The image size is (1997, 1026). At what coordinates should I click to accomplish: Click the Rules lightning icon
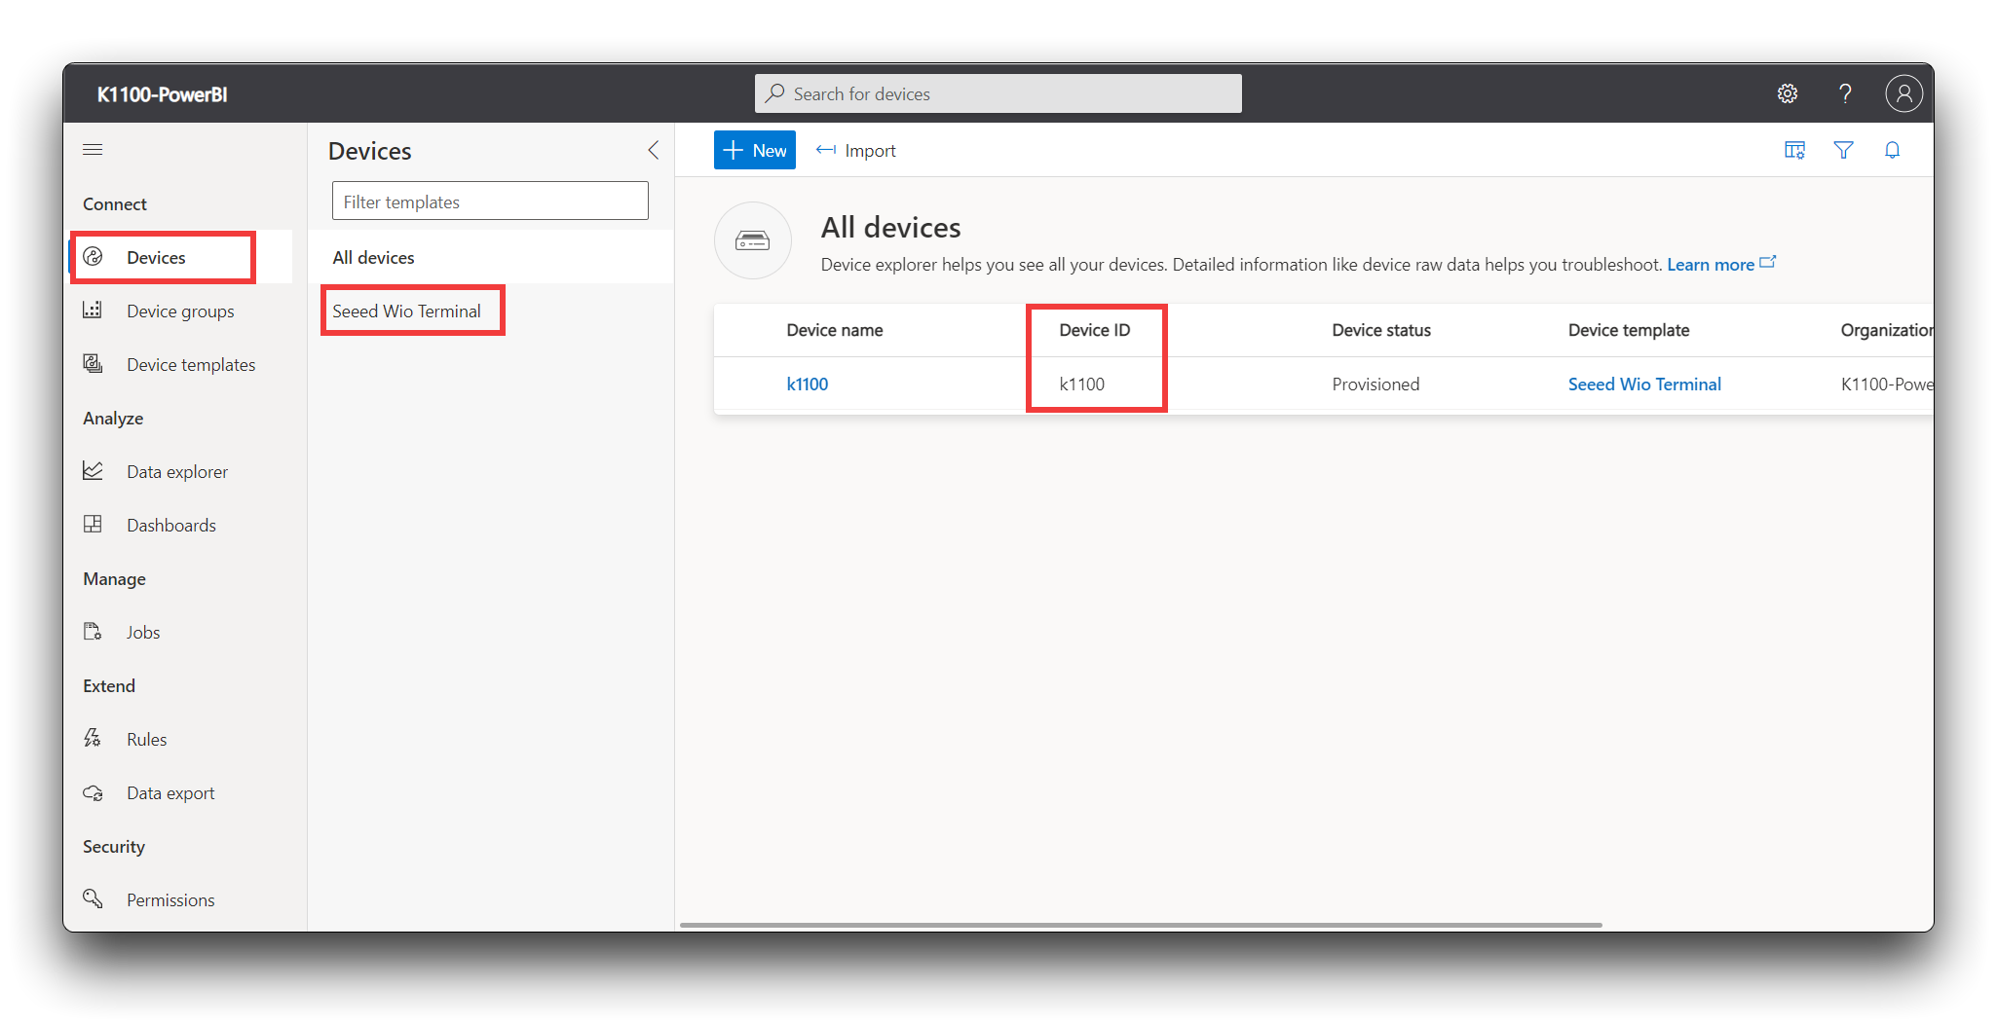pos(94,739)
